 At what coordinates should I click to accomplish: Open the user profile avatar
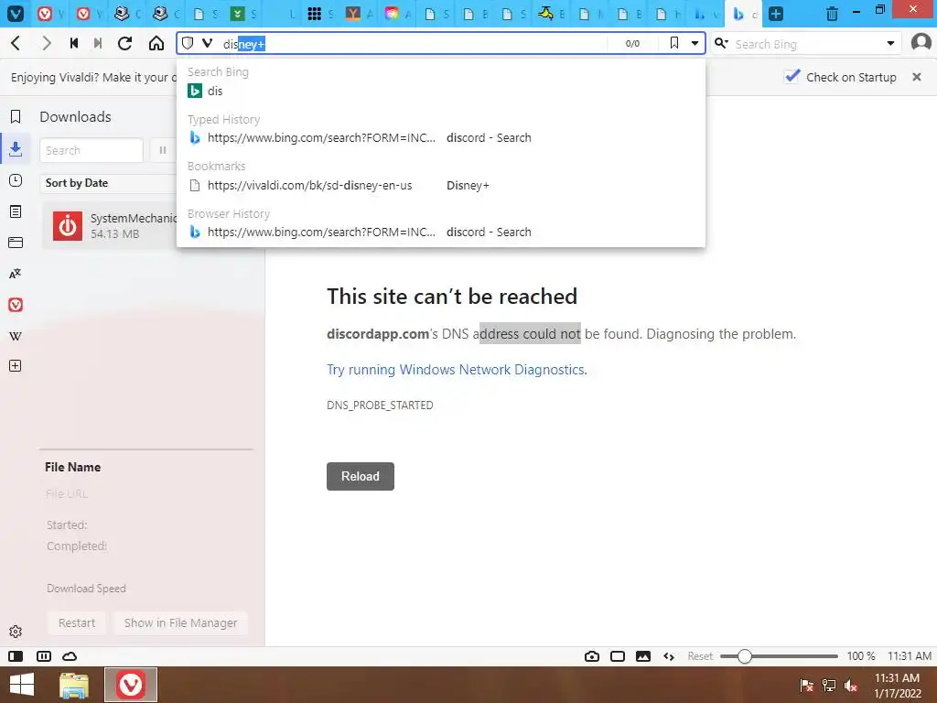tap(921, 43)
